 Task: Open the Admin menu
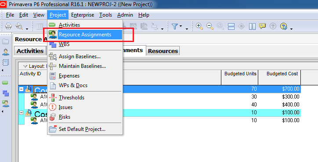[125, 15]
